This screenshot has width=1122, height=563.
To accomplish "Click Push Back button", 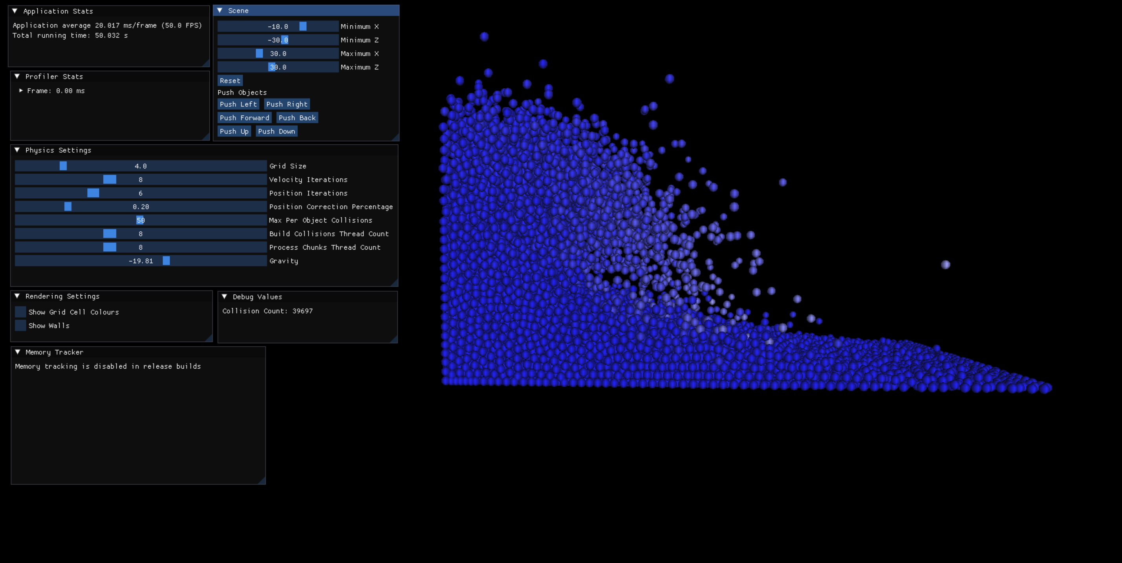I will [297, 117].
